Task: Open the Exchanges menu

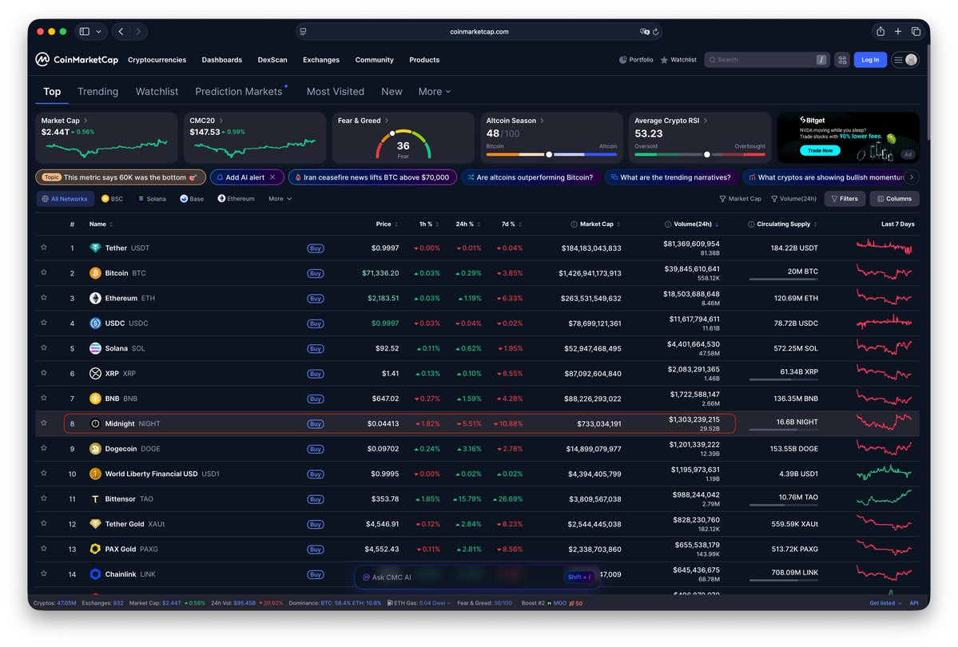Action: 320,60
